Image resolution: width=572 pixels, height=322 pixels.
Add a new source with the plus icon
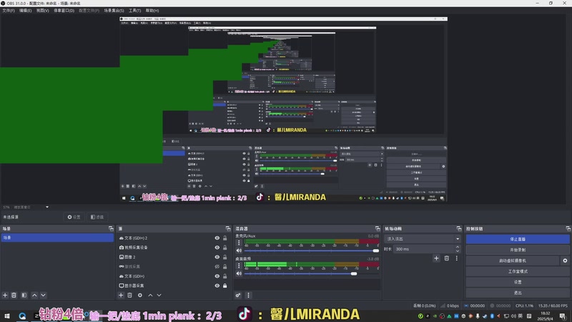click(x=121, y=295)
